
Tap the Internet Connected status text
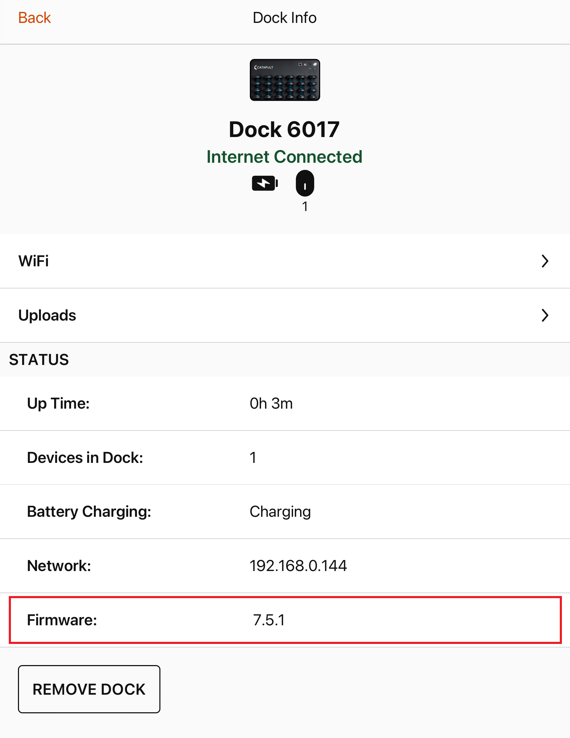[x=284, y=157]
